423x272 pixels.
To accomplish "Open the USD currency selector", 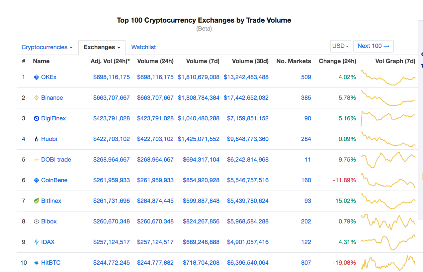I will point(341,46).
